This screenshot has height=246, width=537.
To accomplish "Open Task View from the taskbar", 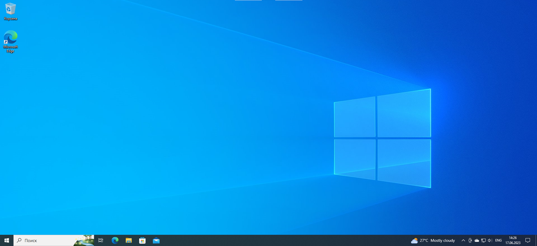I will point(101,241).
